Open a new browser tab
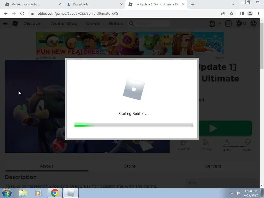Viewport: 264px width, 198px height. [193, 5]
